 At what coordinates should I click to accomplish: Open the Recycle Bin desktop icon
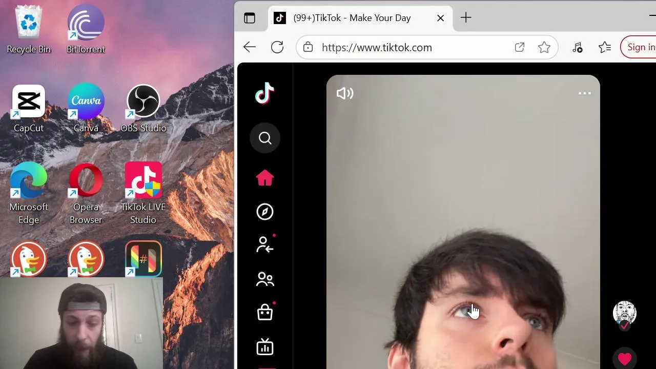click(29, 29)
